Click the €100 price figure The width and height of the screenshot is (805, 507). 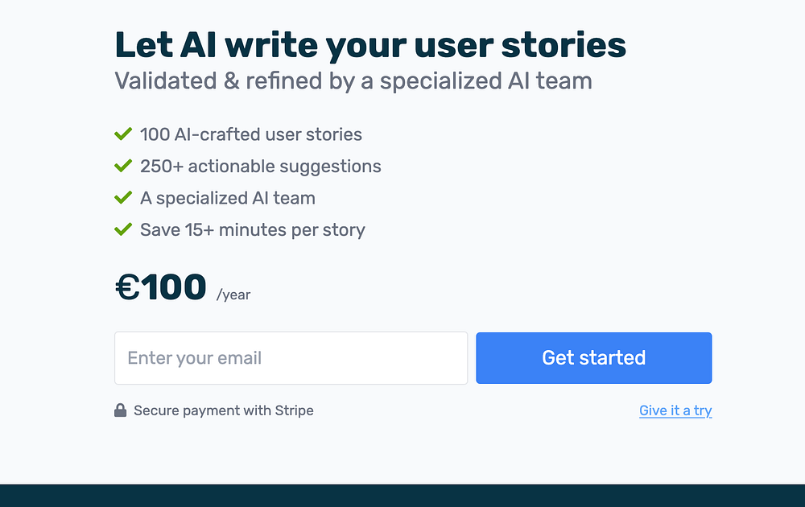click(161, 287)
